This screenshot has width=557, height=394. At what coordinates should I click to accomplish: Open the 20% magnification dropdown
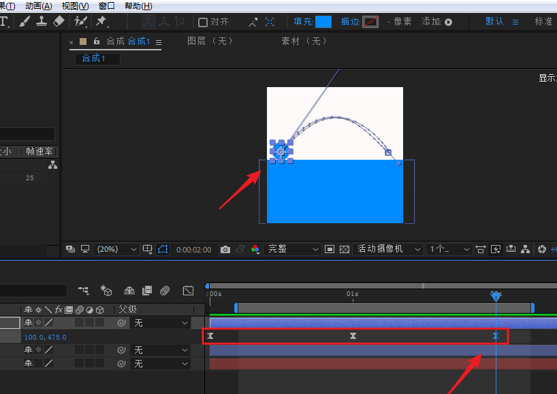click(116, 250)
